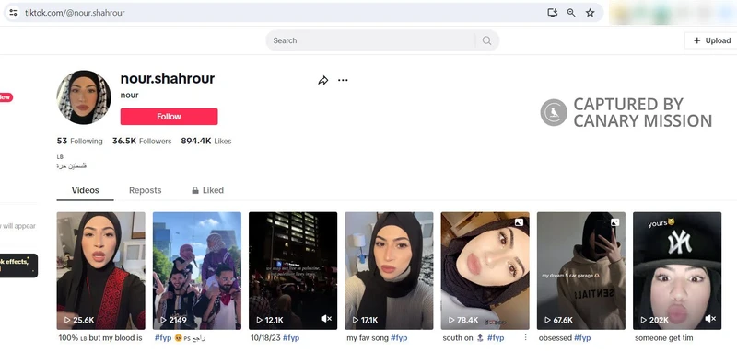Click the #fyp hashtag under 2149 video
Viewport: 737px width, 351px height.
click(163, 338)
